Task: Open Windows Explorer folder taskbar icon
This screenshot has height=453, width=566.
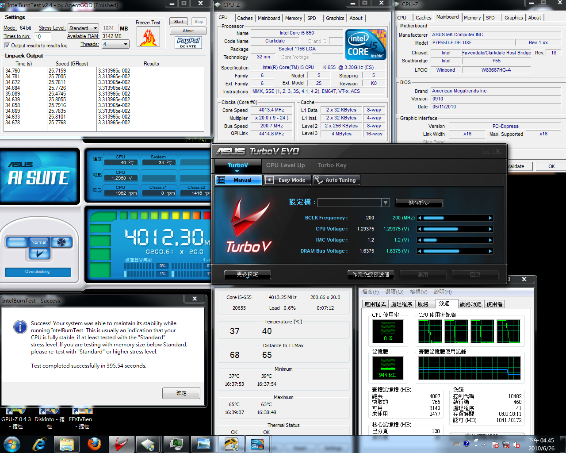Action: tap(67, 444)
